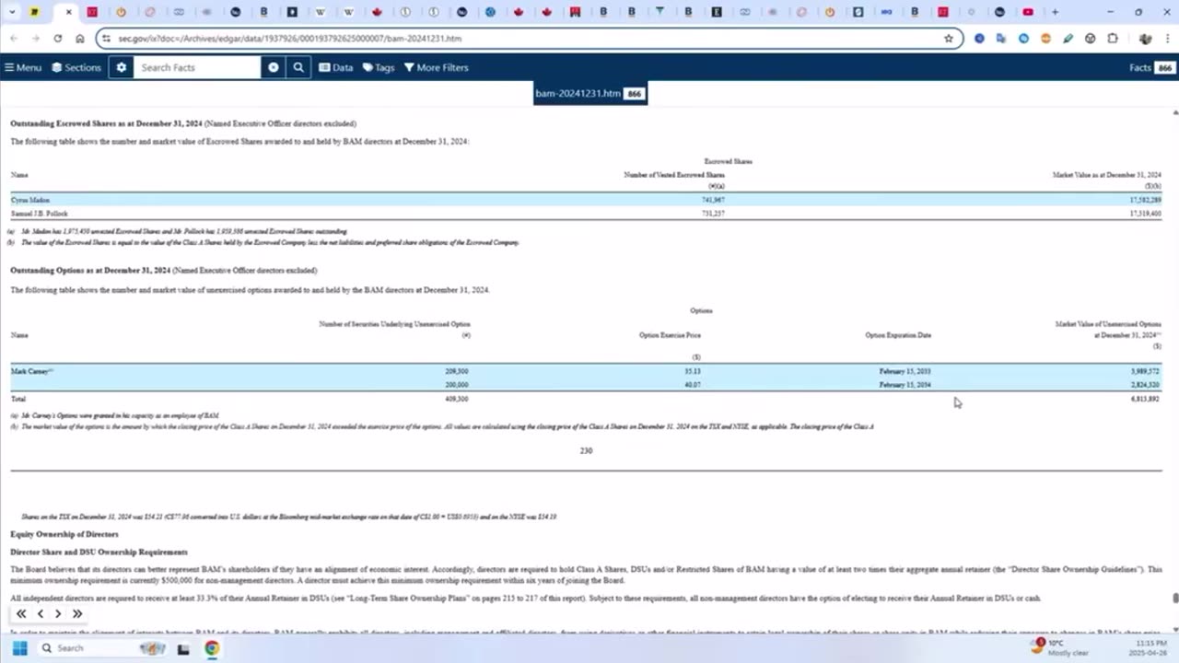Click market value 2,824,320
The width and height of the screenshot is (1179, 663).
pyautogui.click(x=1147, y=385)
